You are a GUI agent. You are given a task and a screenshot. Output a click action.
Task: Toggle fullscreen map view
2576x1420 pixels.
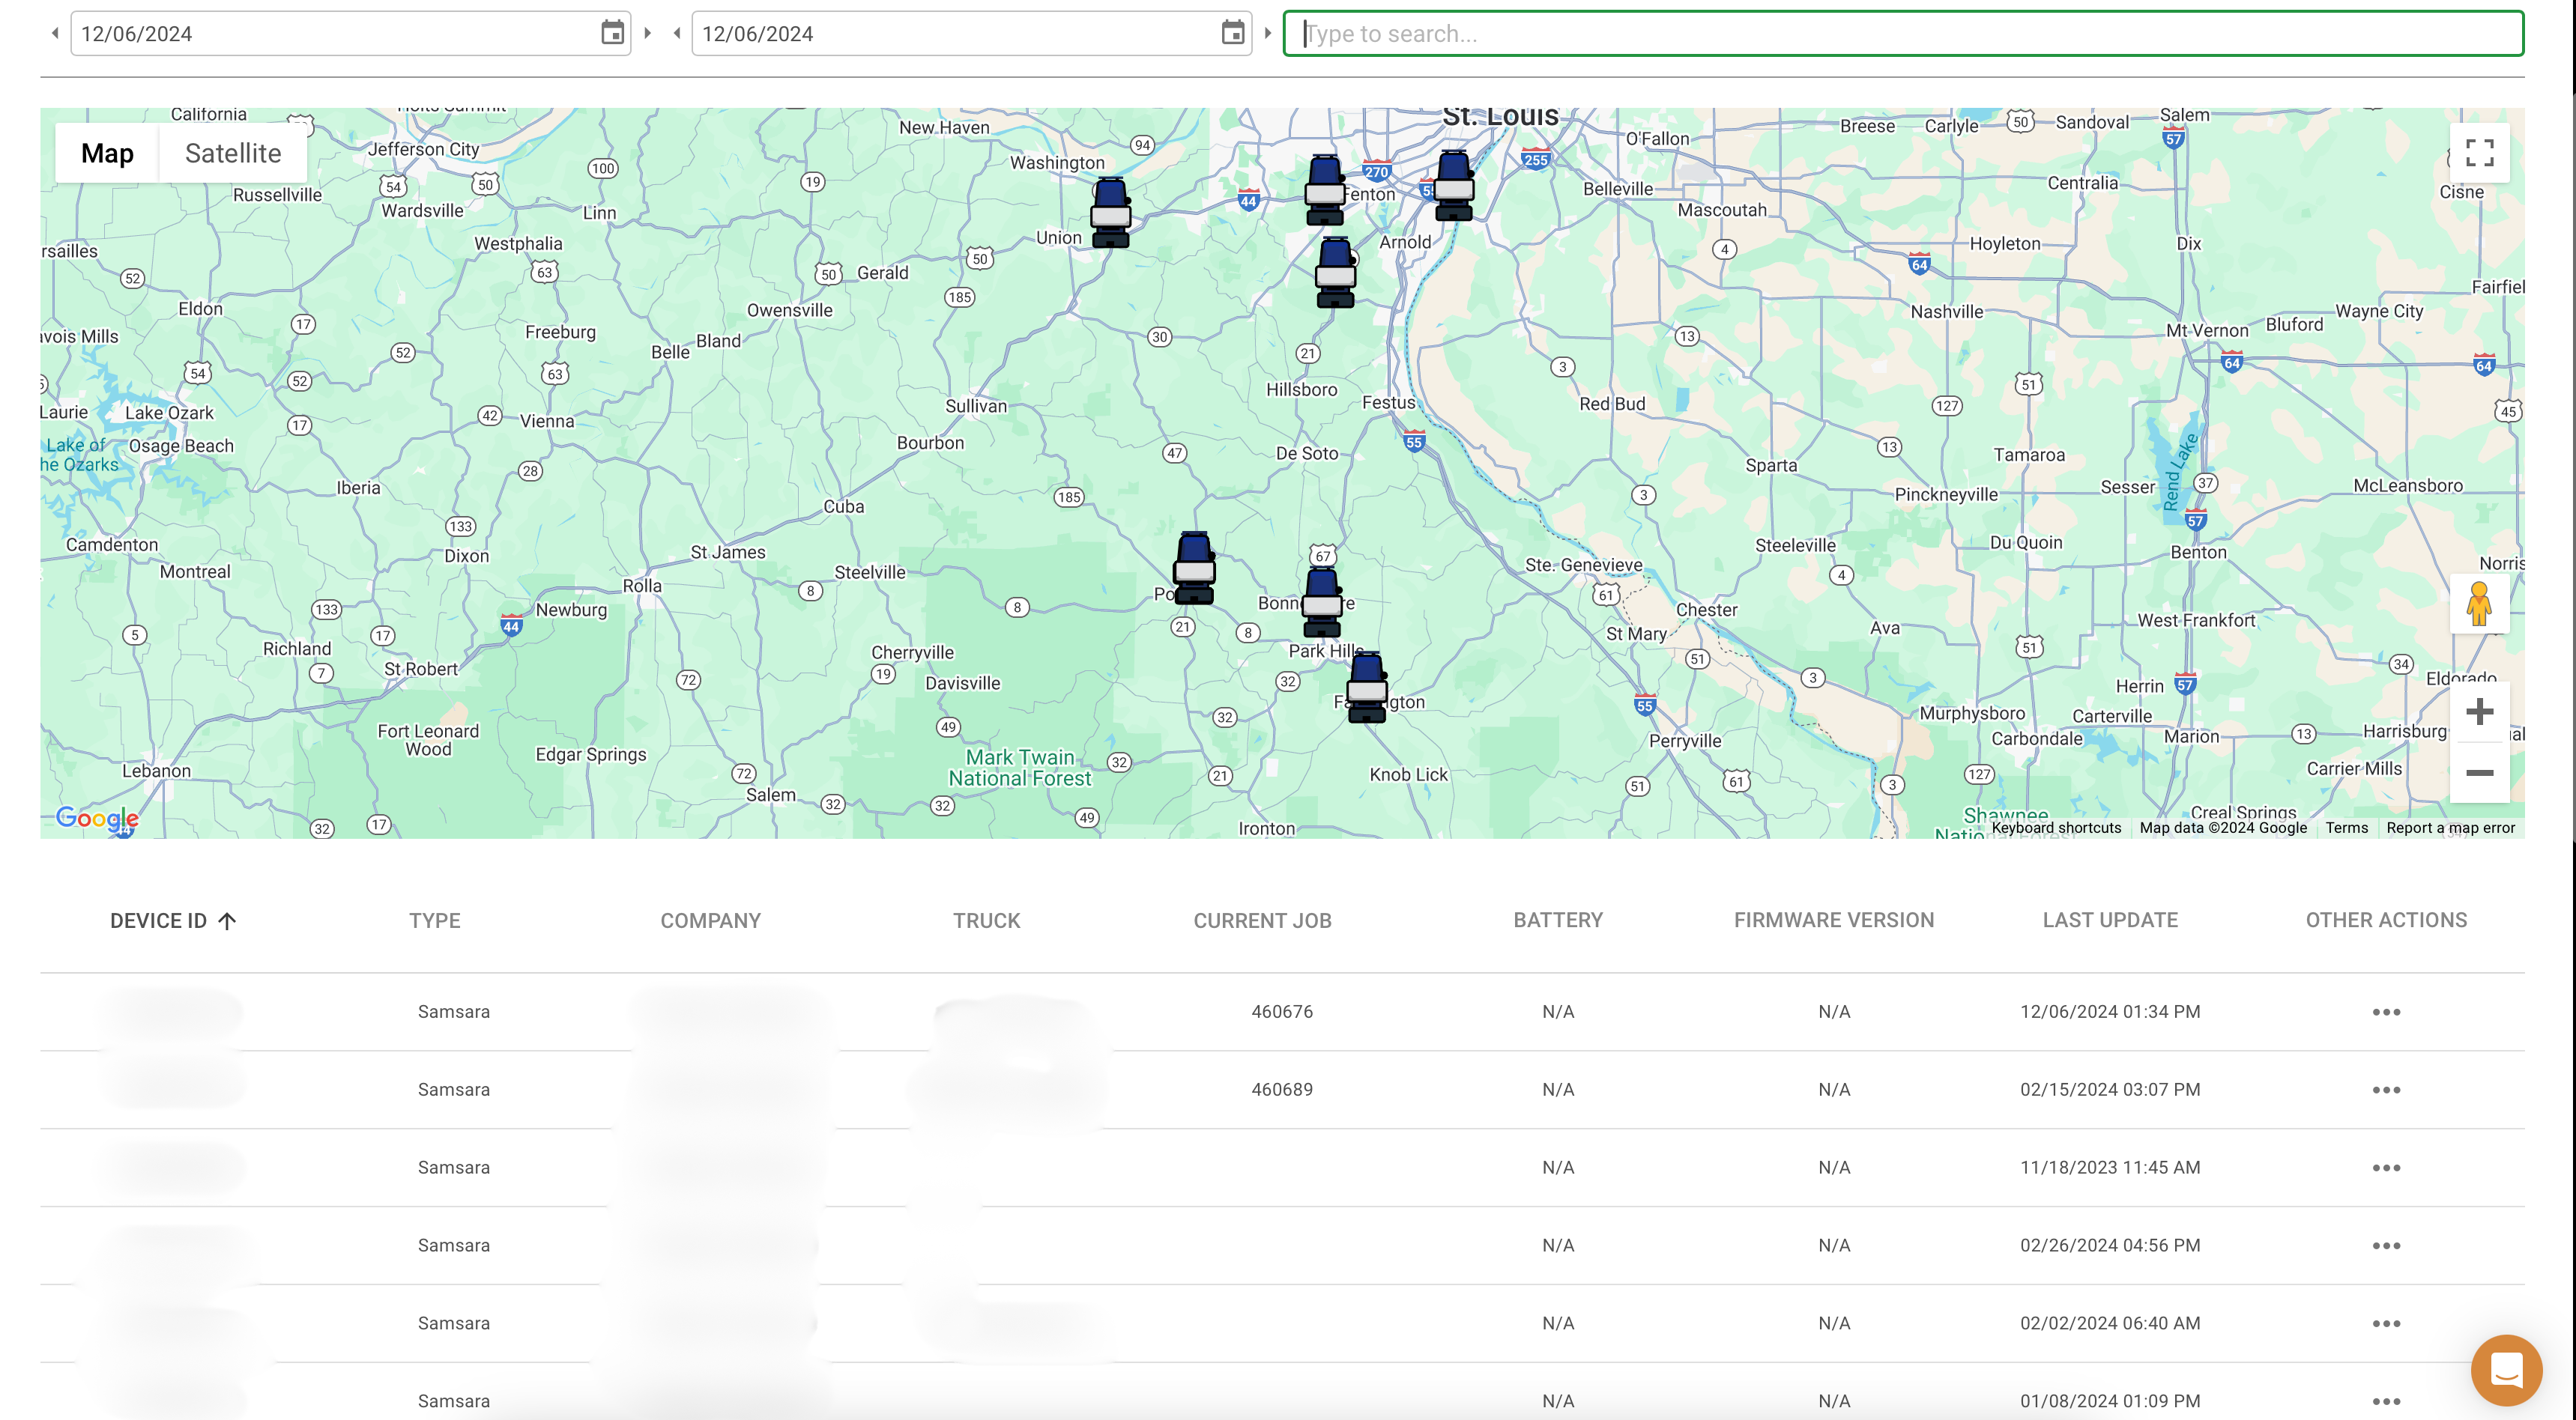pyautogui.click(x=2479, y=153)
